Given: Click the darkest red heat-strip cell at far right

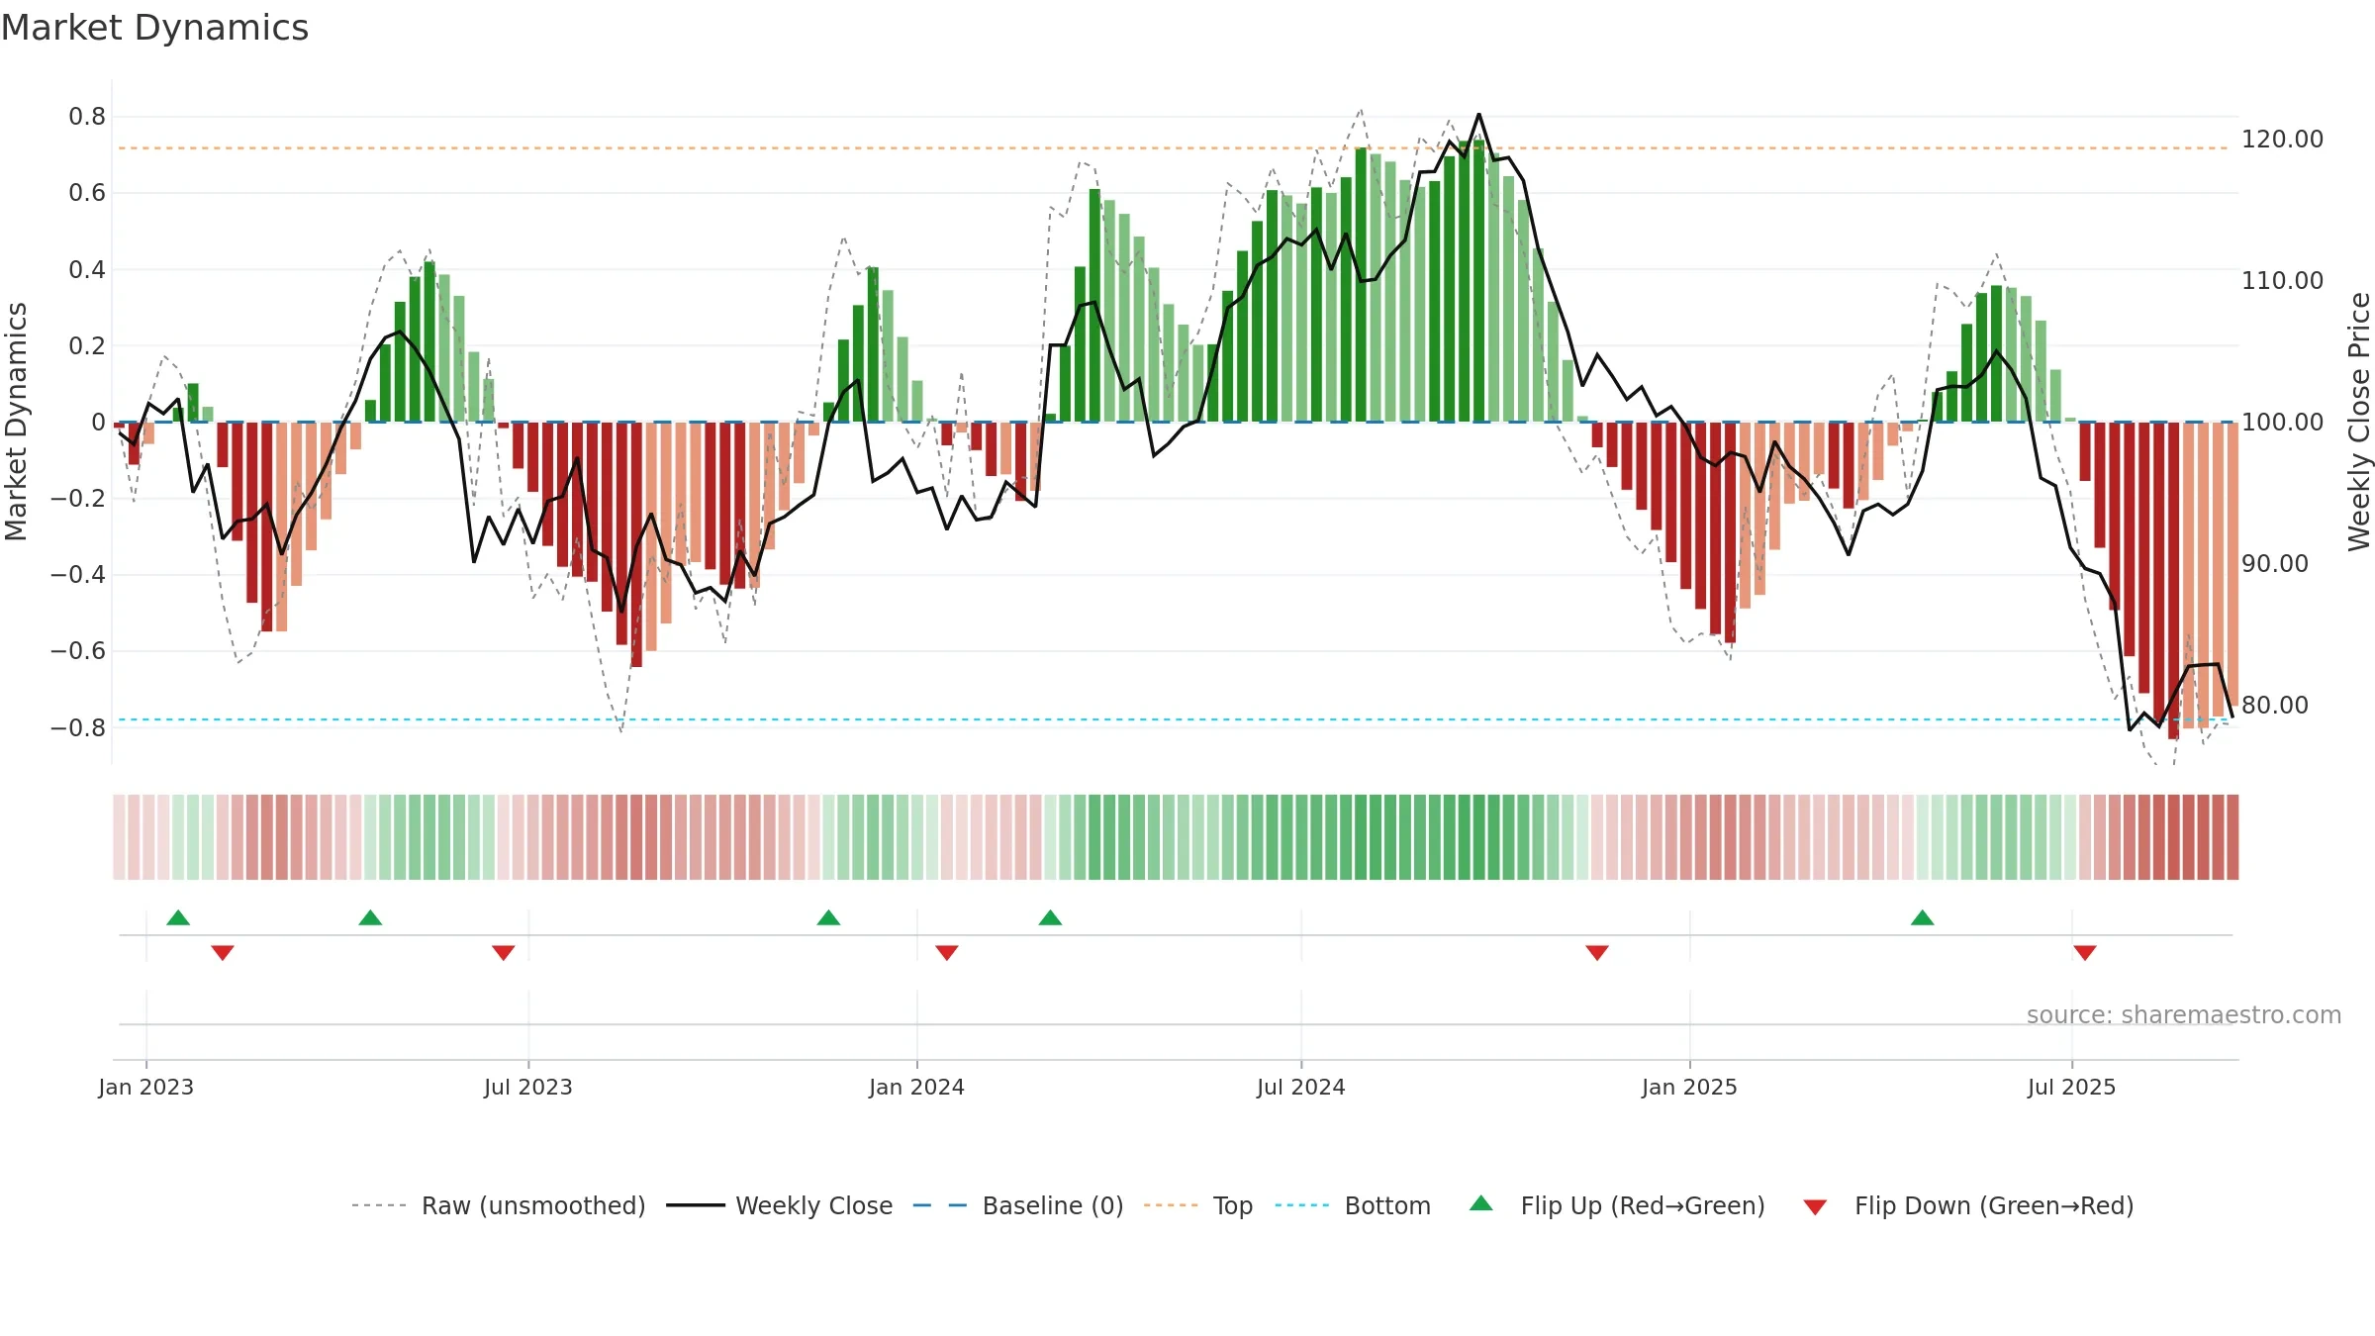Looking at the screenshot, I should pyautogui.click(x=2232, y=836).
